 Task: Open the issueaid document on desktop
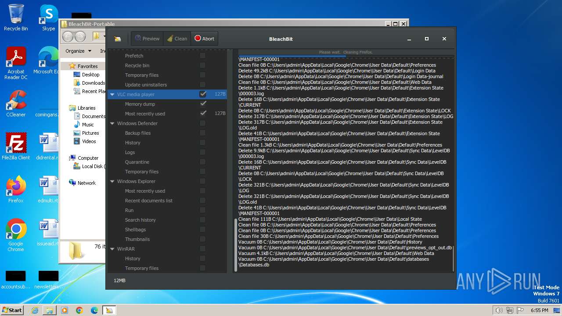(x=48, y=232)
